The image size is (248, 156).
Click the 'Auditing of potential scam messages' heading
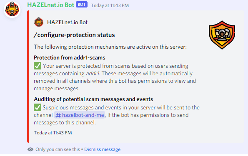click(93, 99)
